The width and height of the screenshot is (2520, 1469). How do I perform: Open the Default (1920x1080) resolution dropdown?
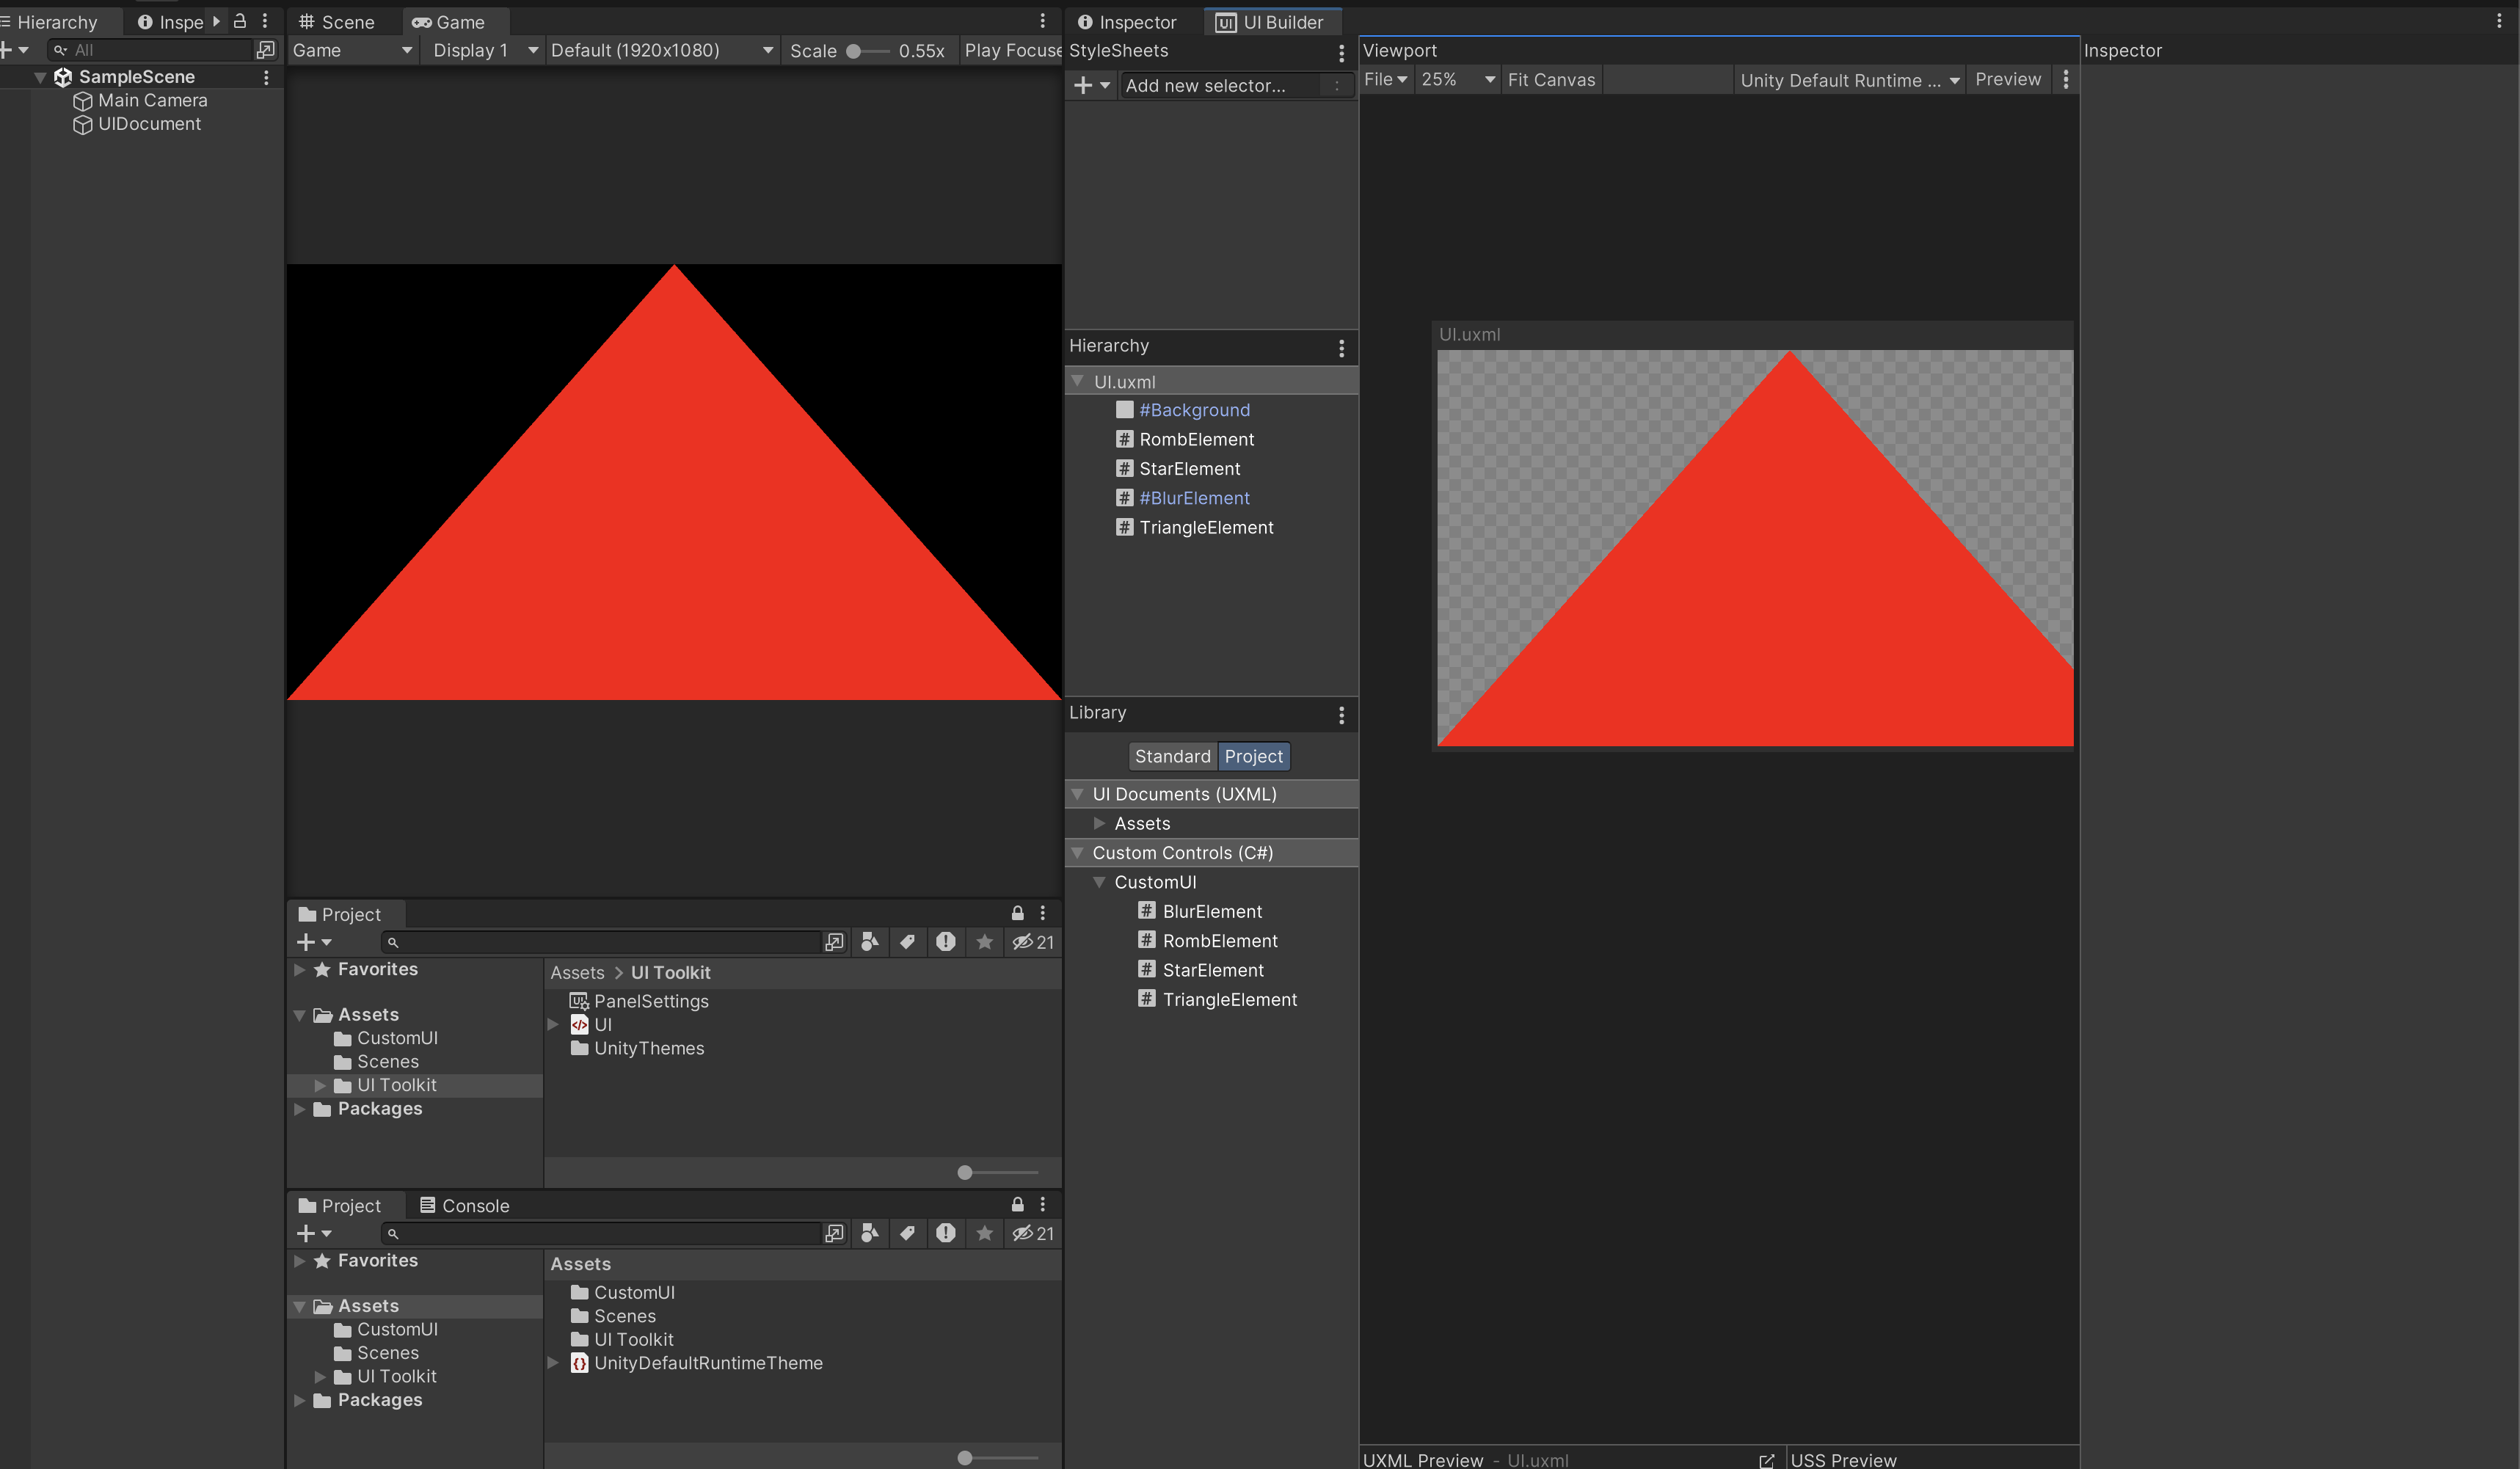pyautogui.click(x=661, y=50)
